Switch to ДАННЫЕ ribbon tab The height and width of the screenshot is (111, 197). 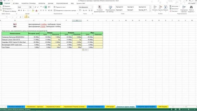point(50,3)
